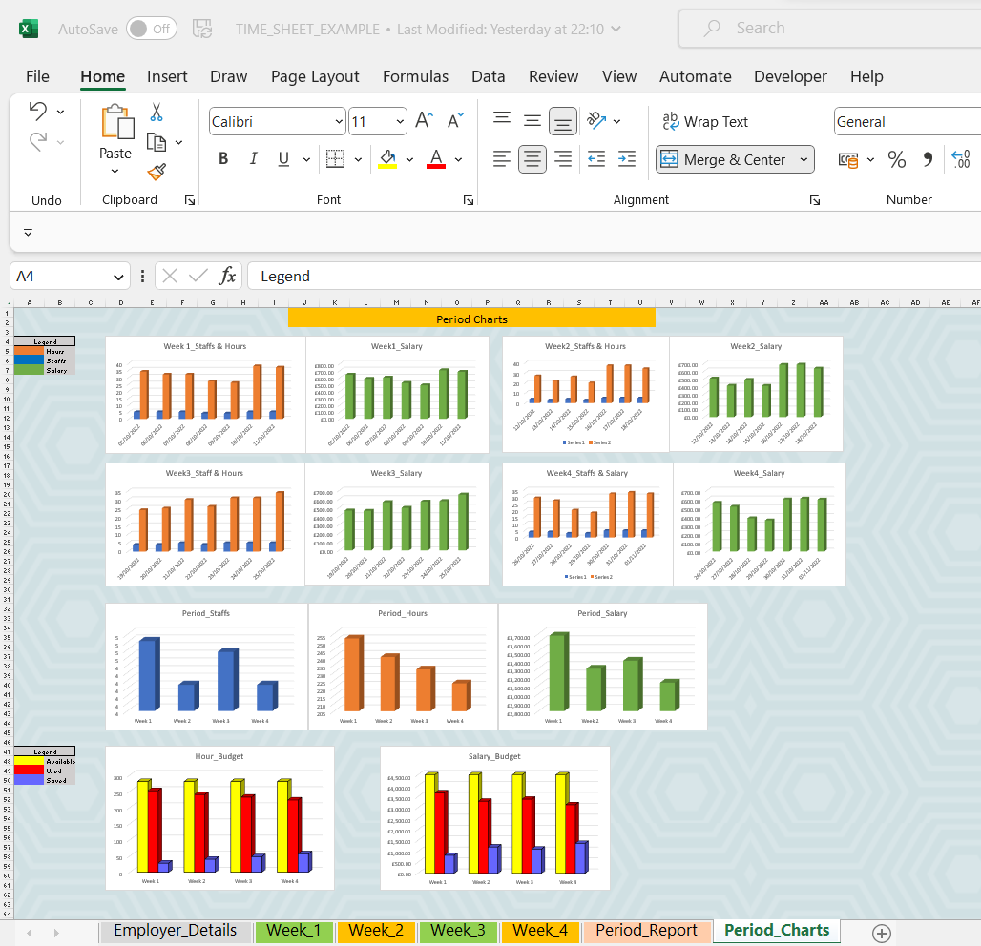Click the Cut icon in Clipboard group
The width and height of the screenshot is (981, 946).
point(156,113)
